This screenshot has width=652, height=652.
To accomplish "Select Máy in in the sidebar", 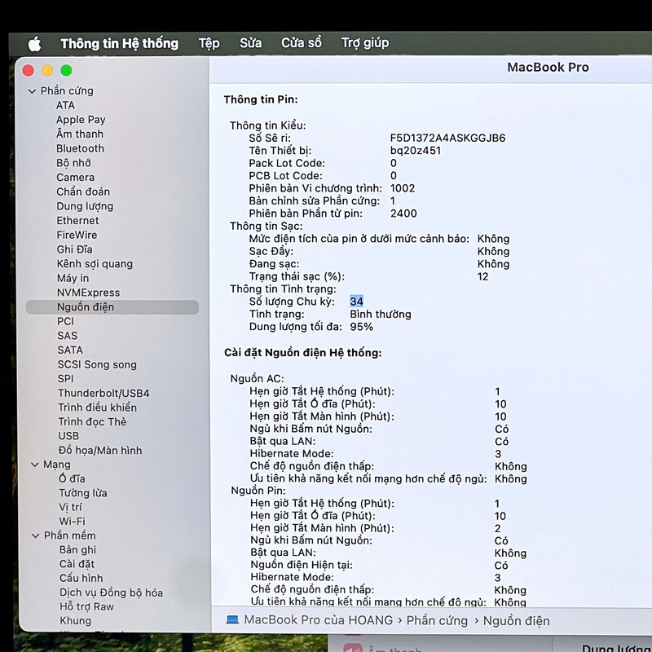I will 73,278.
